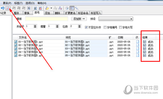The height and width of the screenshot is (99, 163).
Task: Click the third music note toolbar icon
Action: click(x=24, y=8)
